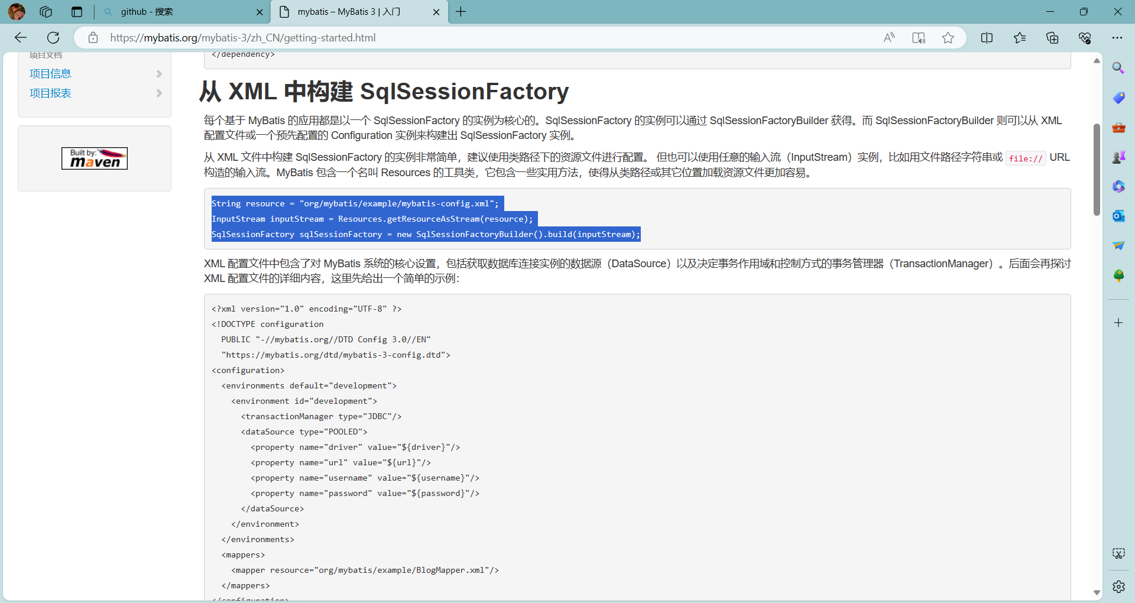Open the sidebar Microsoft 365 icon
The image size is (1135, 603).
click(x=1118, y=186)
